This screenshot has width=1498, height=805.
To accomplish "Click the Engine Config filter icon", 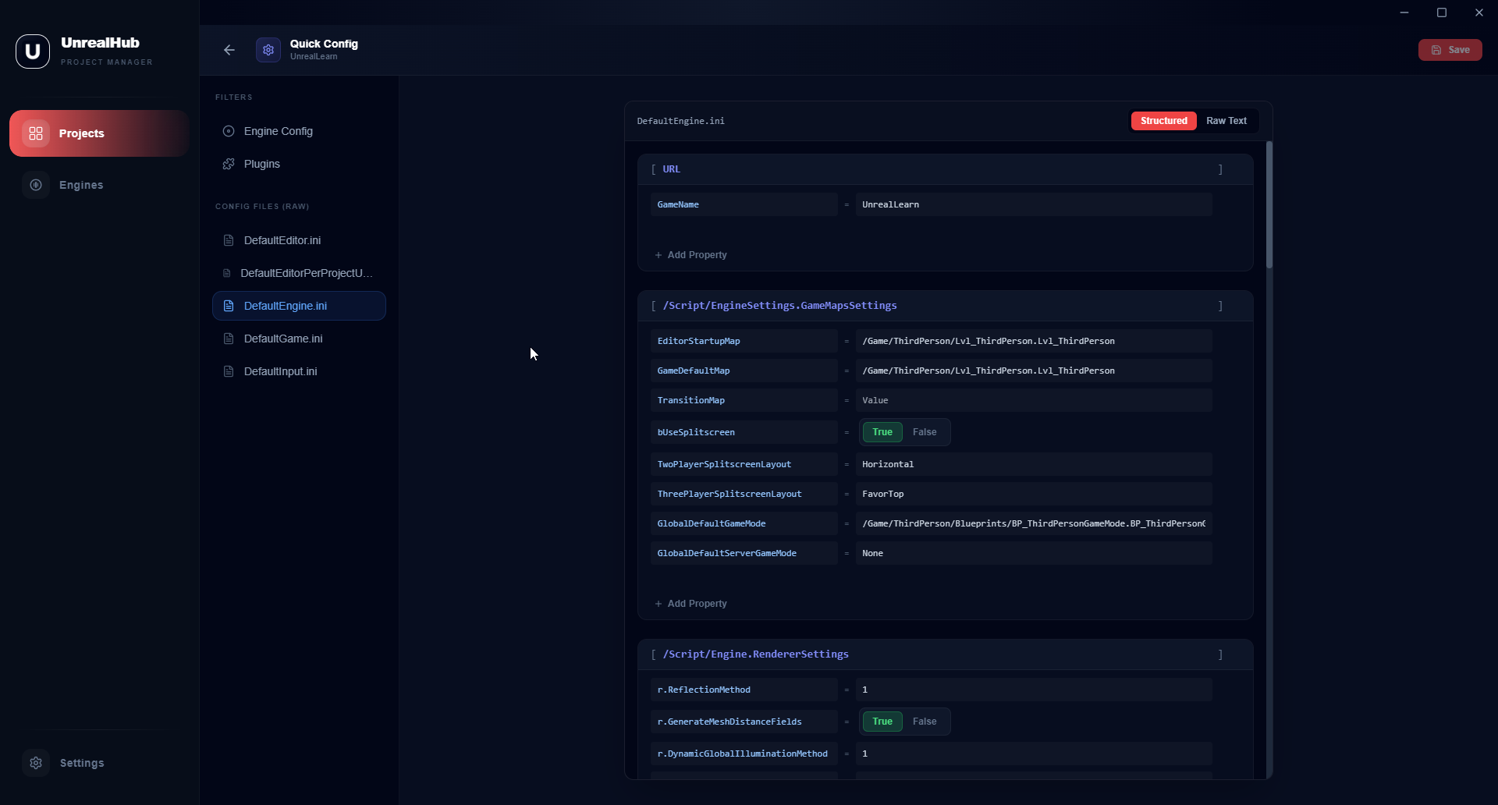I will coord(229,131).
